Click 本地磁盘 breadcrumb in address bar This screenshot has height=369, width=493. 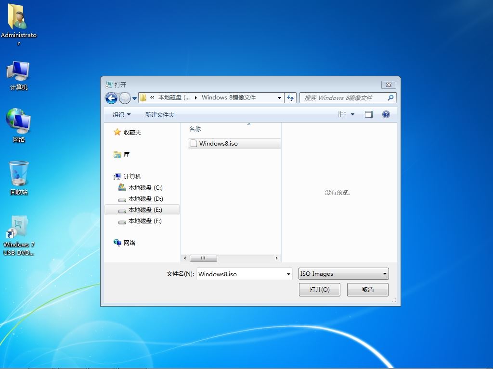(x=174, y=98)
